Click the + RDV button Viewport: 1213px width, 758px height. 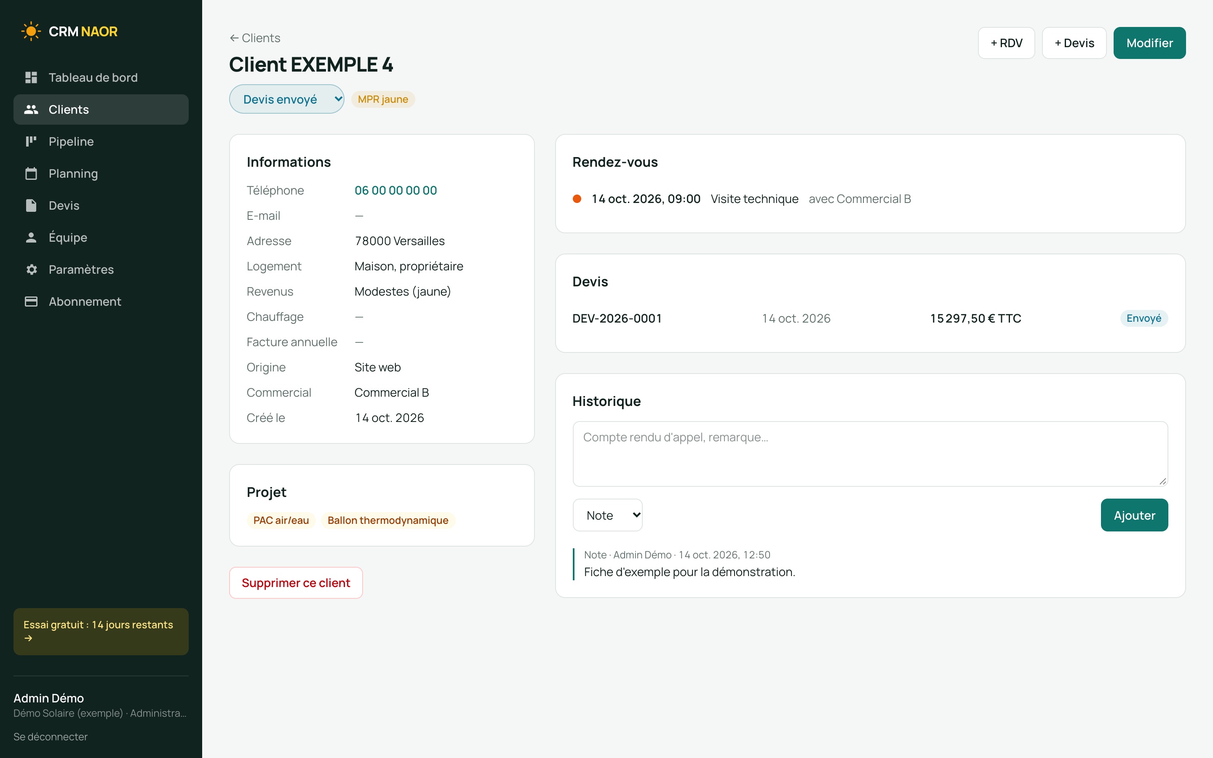[1007, 43]
